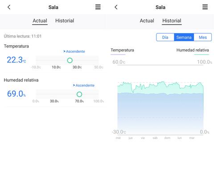
Task: Click the dom label on chart axis
Action: [x=167, y=138]
